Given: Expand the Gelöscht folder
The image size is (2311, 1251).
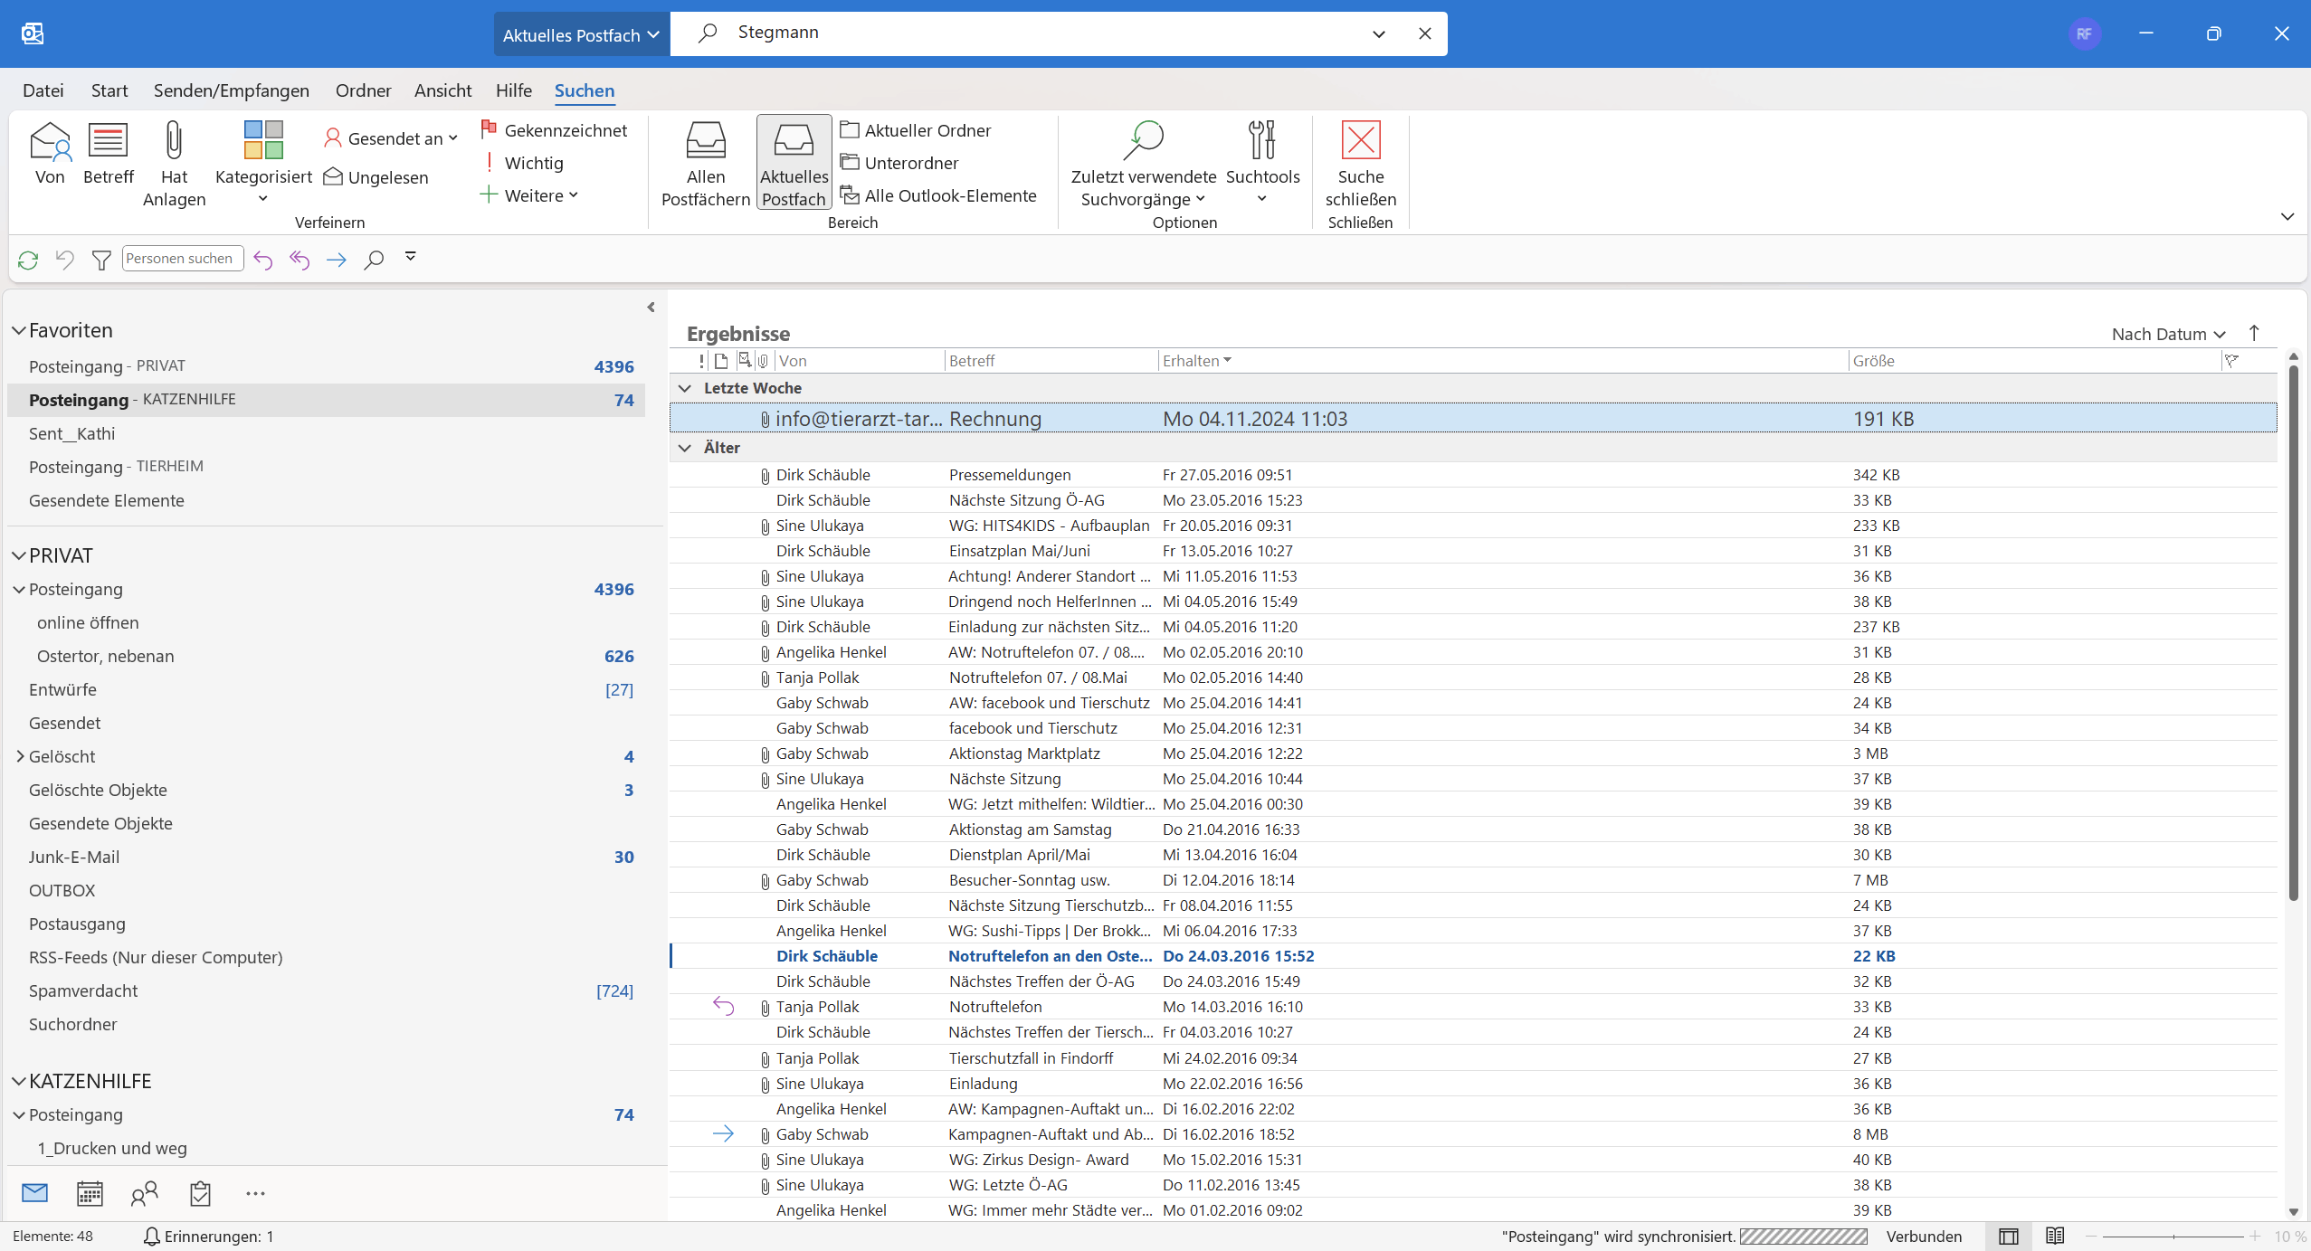Looking at the screenshot, I should coord(20,756).
